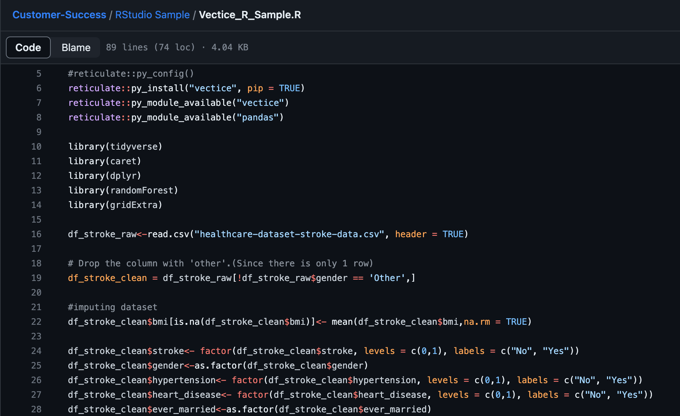Click the library(randomForest) code line
Image resolution: width=680 pixels, height=416 pixels.
[x=123, y=190]
